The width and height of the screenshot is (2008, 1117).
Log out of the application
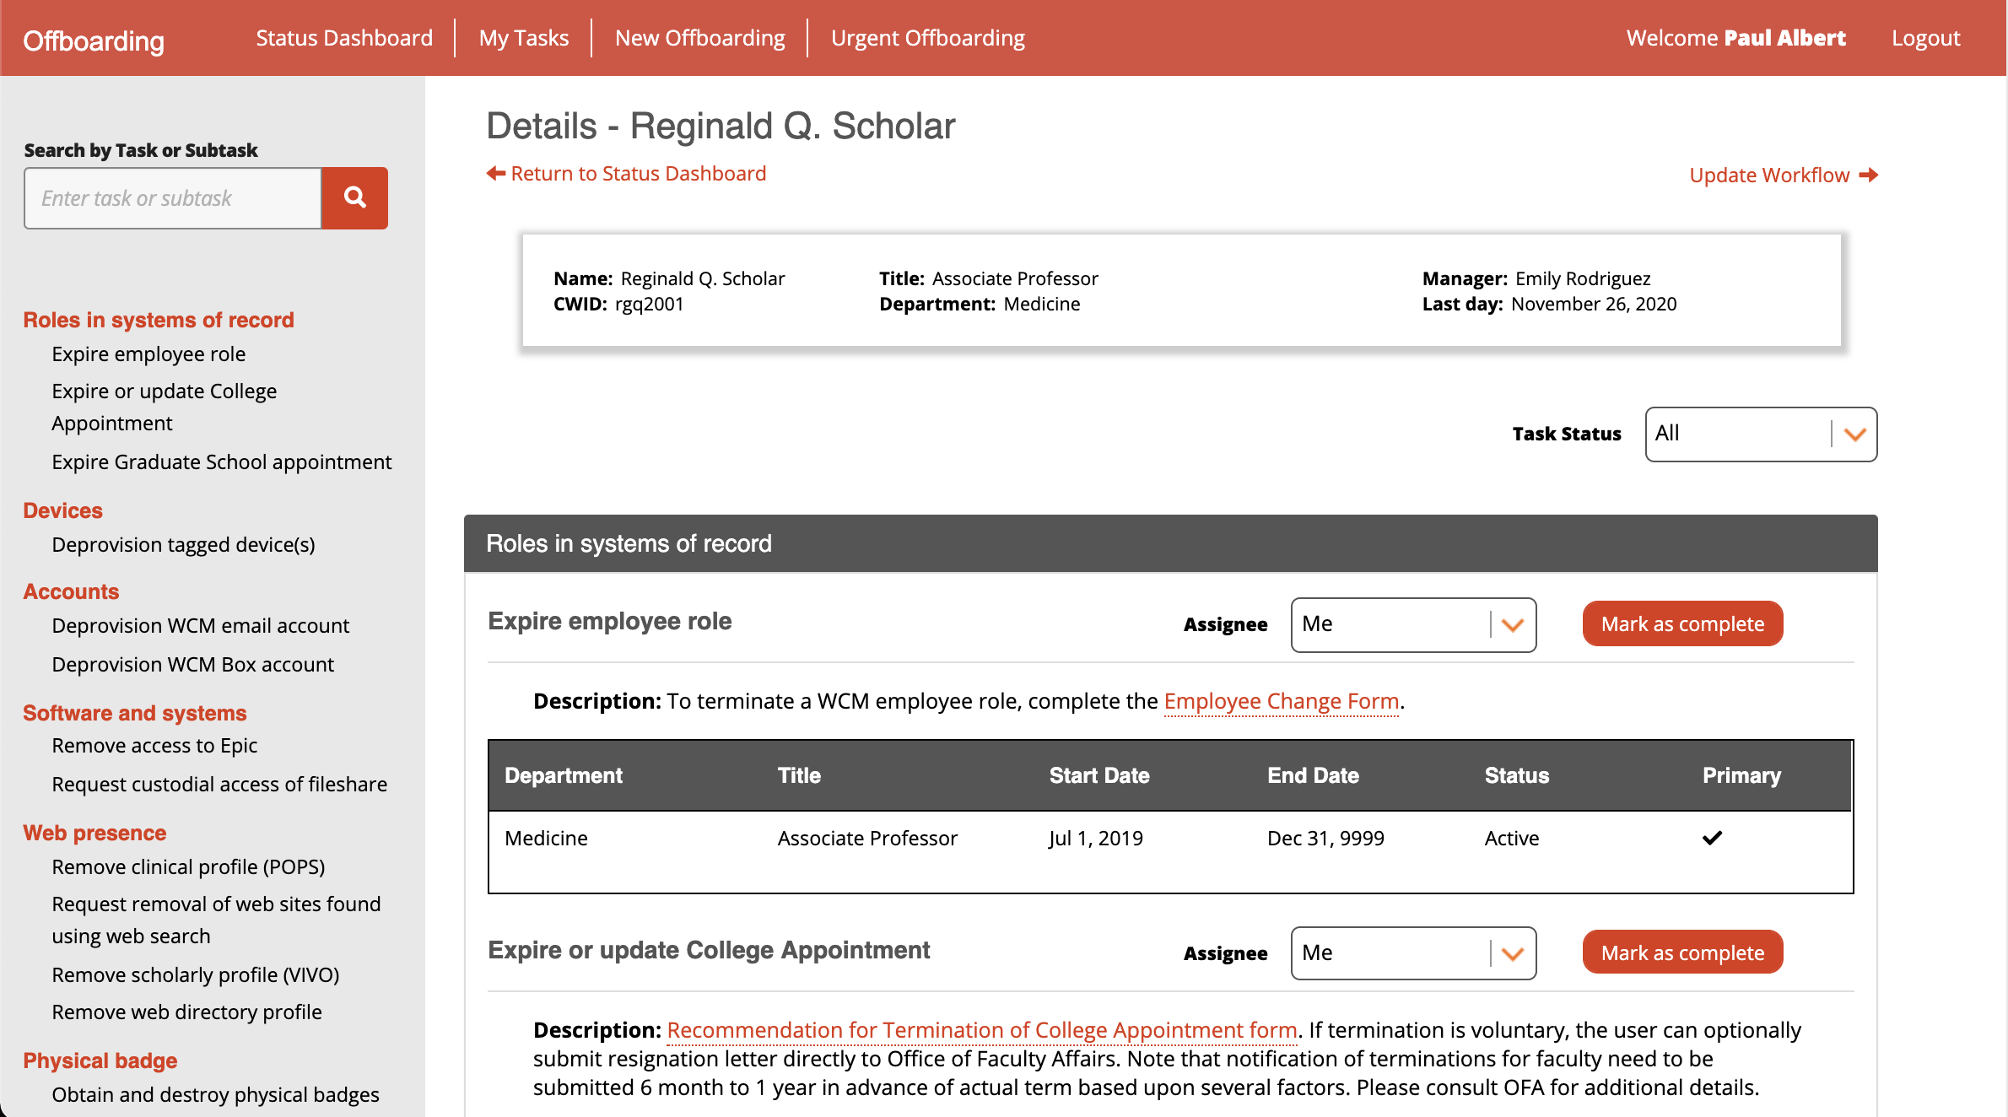(1925, 38)
